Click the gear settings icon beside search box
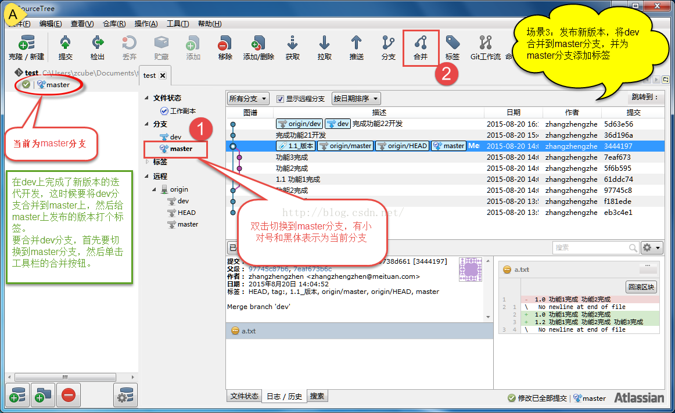This screenshot has width=675, height=413. 651,247
